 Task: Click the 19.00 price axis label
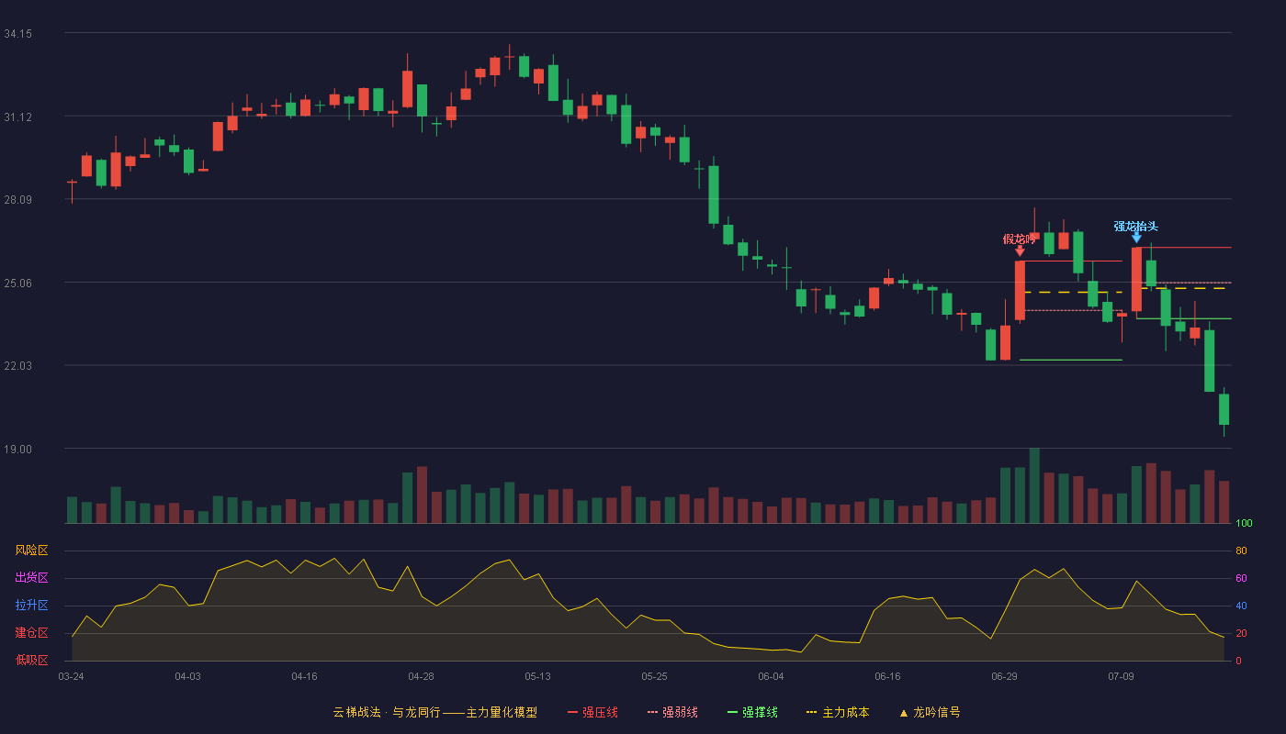[17, 450]
